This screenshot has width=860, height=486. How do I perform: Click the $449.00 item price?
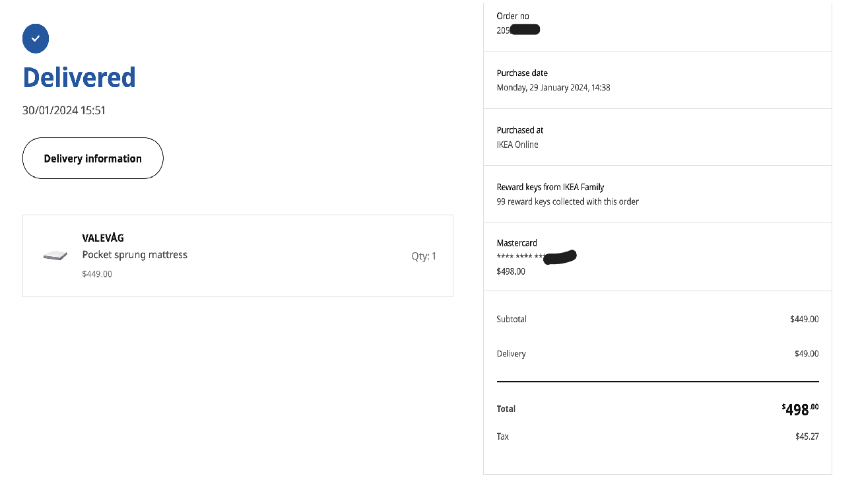pyautogui.click(x=97, y=274)
